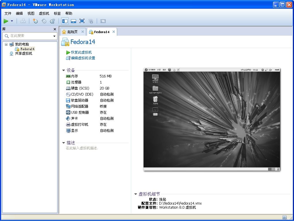Click the 挂起 status value

[x=163, y=199]
